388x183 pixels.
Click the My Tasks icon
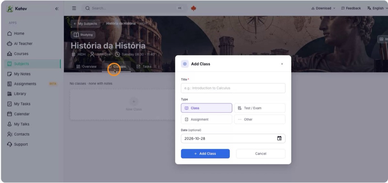(x=9, y=104)
